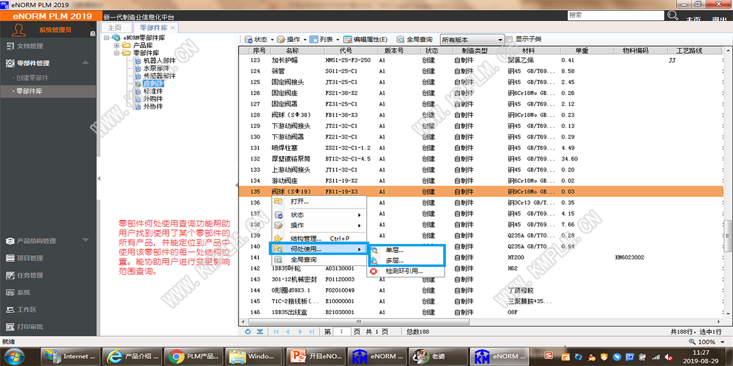The height and width of the screenshot is (366, 733).
Task: Choose 打开... from the context menu
Action: [318, 201]
